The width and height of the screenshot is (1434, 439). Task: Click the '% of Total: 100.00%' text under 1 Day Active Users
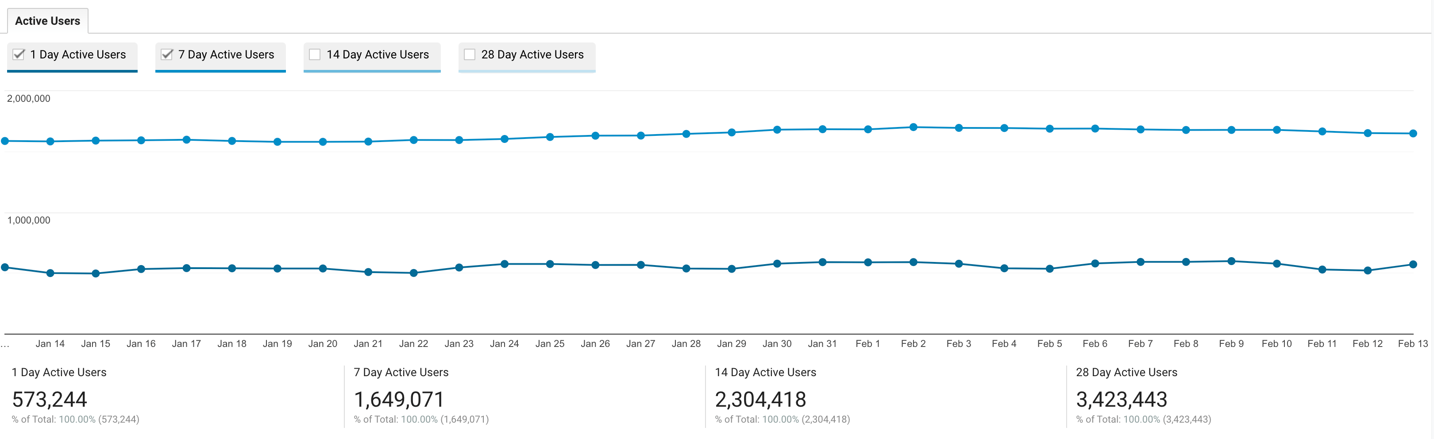coord(75,419)
